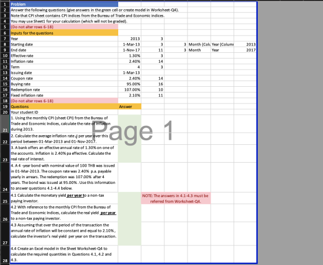Click green answer cell for question 3
Image resolution: width=323 pixels, height=265 pixels.
[130, 153]
